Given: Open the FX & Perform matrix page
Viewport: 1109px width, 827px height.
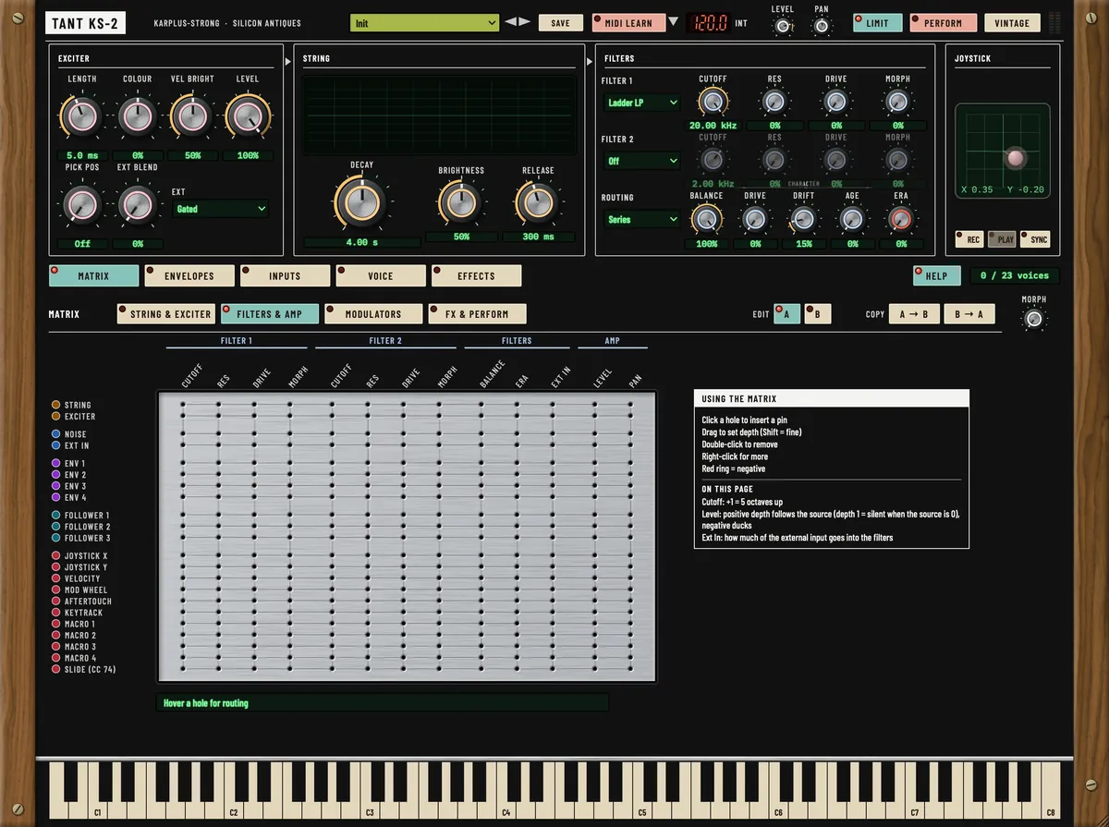Looking at the screenshot, I should (x=477, y=314).
